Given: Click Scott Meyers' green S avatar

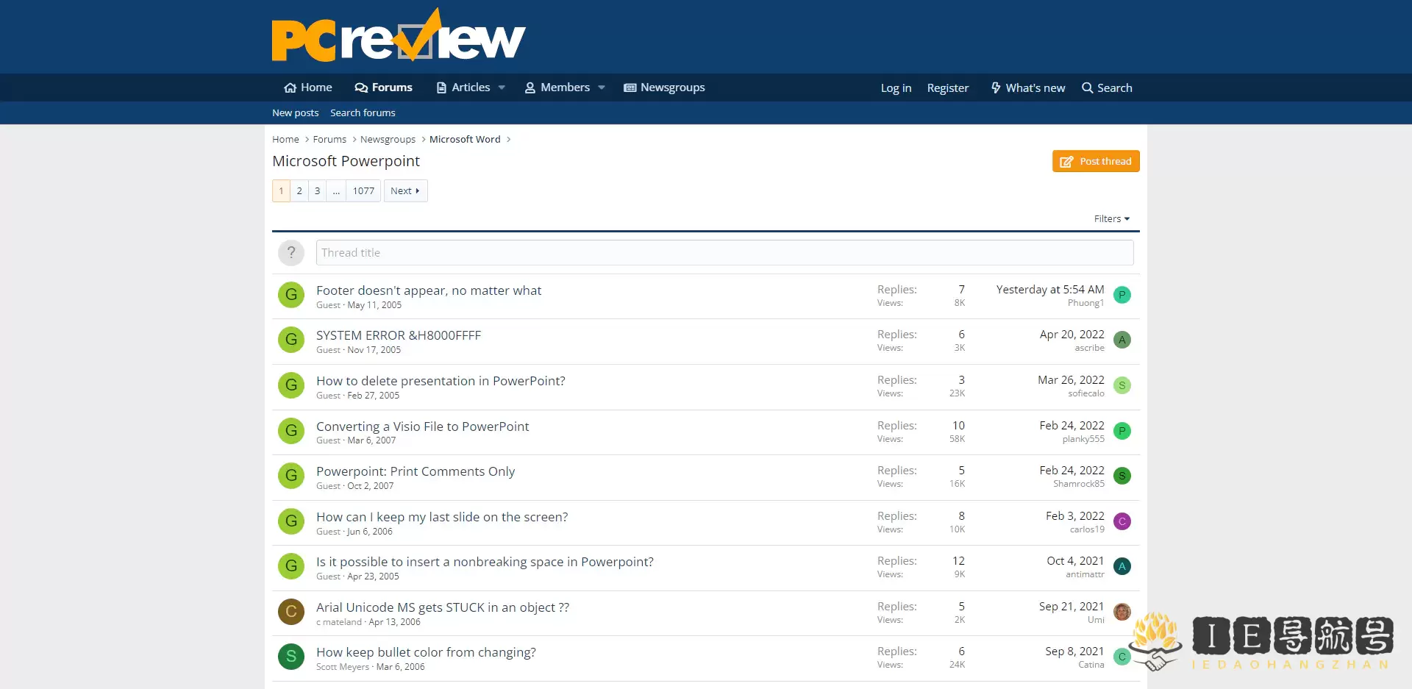Looking at the screenshot, I should pos(291,657).
